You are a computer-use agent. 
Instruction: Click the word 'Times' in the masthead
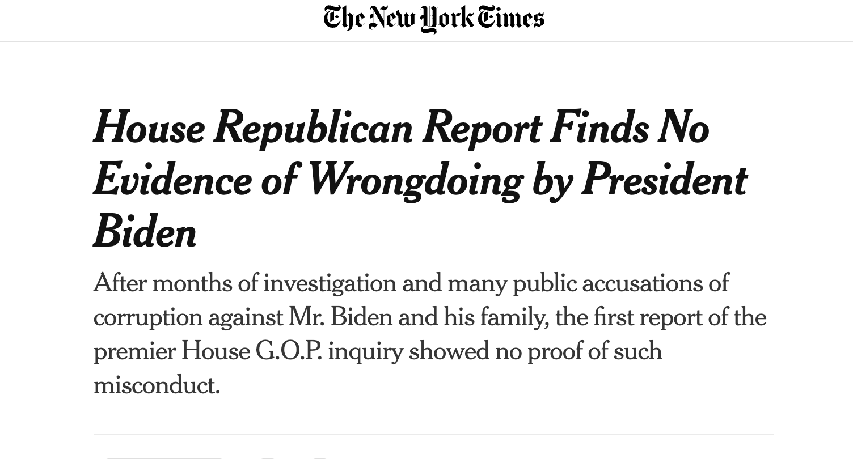pyautogui.click(x=511, y=18)
